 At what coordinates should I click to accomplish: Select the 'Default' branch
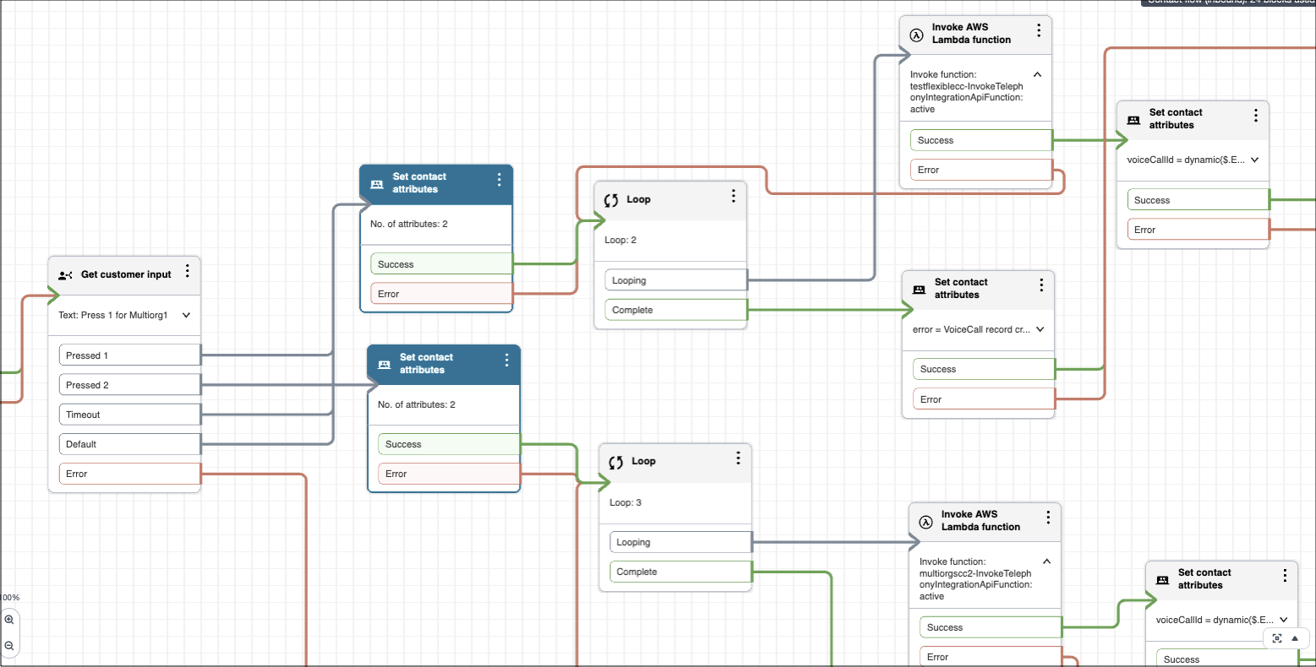tap(129, 444)
